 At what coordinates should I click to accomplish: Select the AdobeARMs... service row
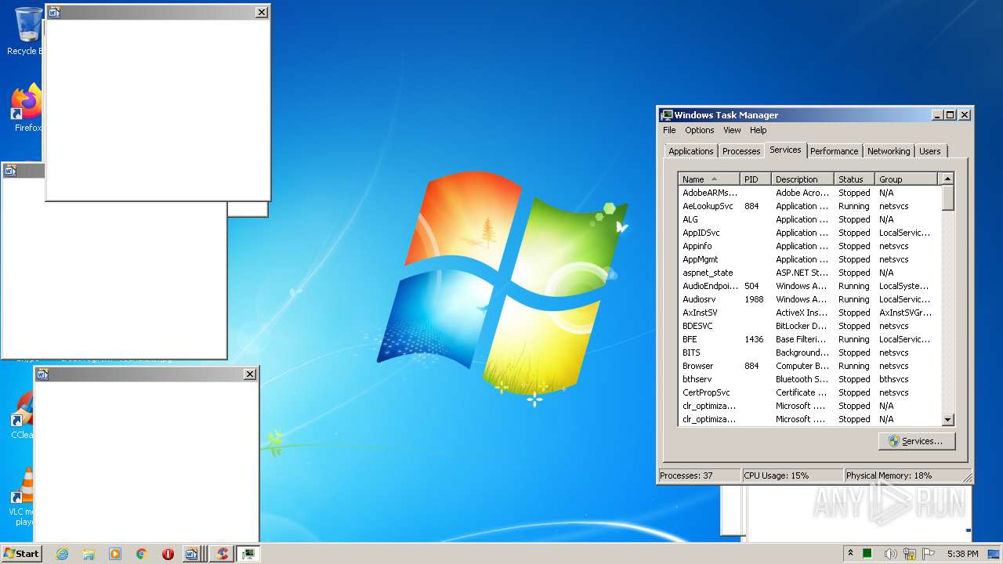[x=809, y=193]
